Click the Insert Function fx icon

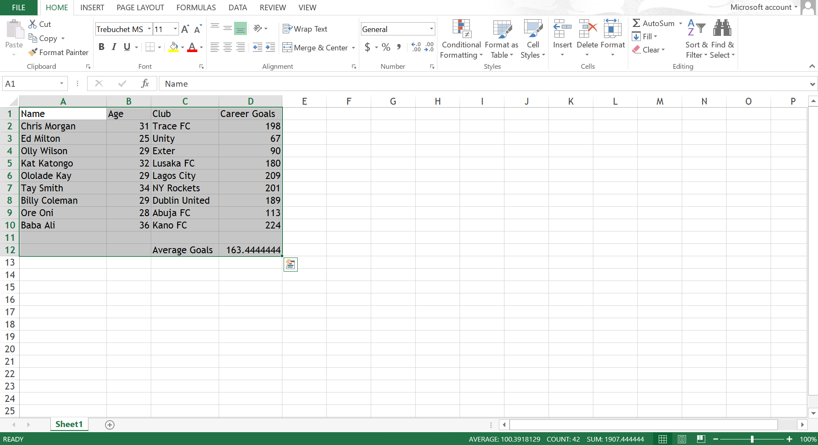coord(145,83)
